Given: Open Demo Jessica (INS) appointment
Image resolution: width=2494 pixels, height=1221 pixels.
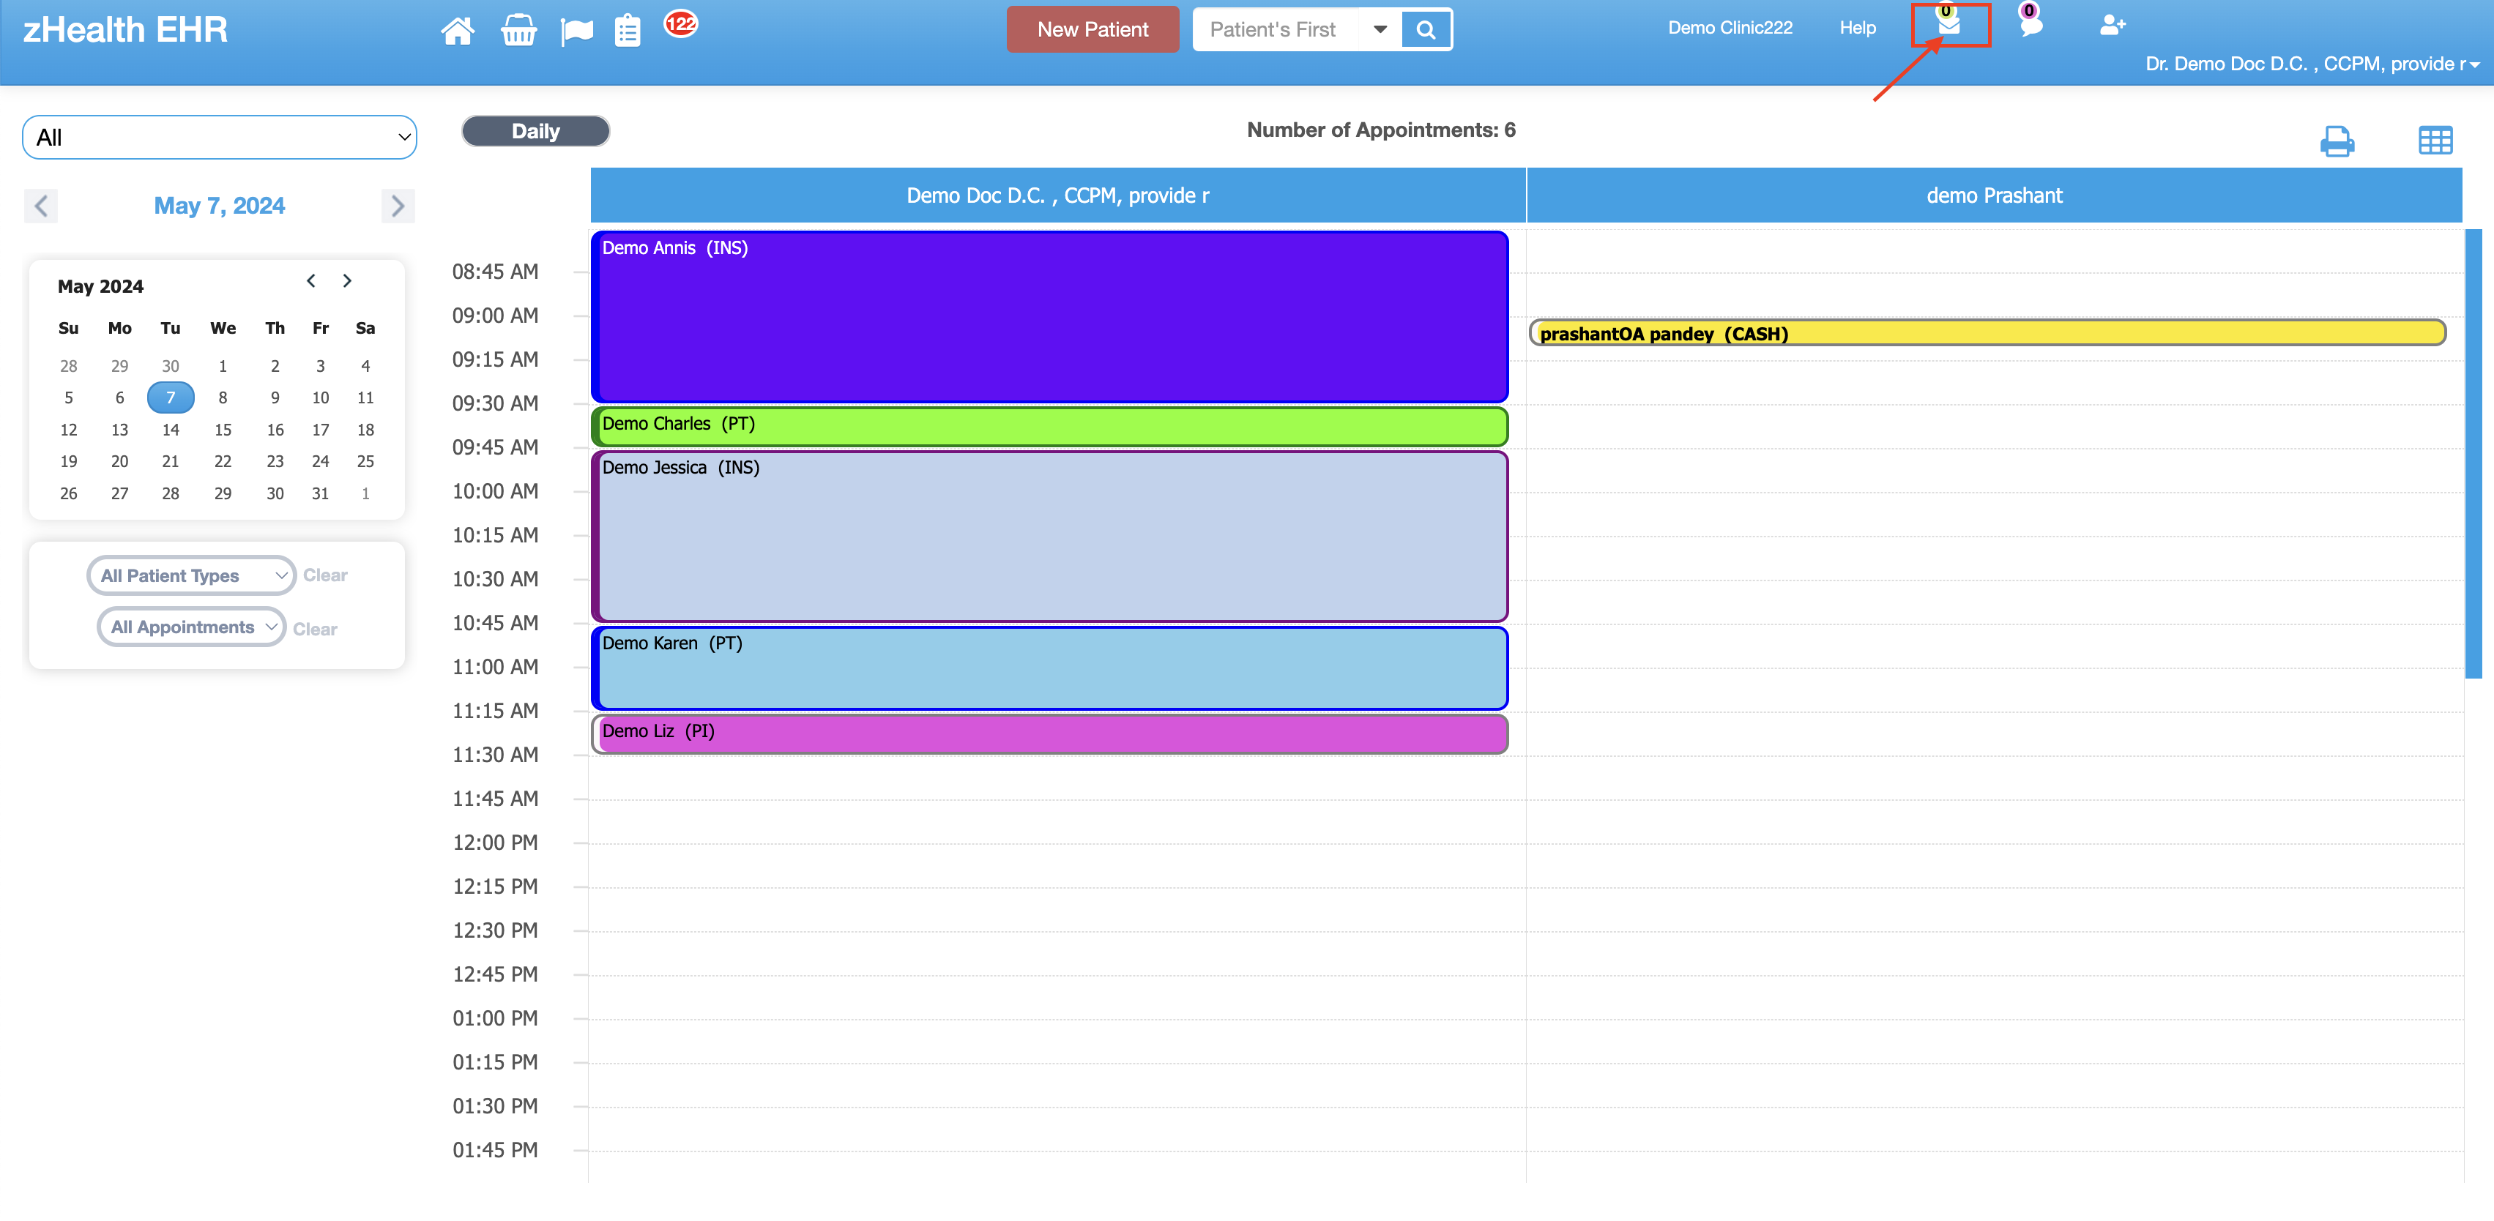Looking at the screenshot, I should point(1049,536).
